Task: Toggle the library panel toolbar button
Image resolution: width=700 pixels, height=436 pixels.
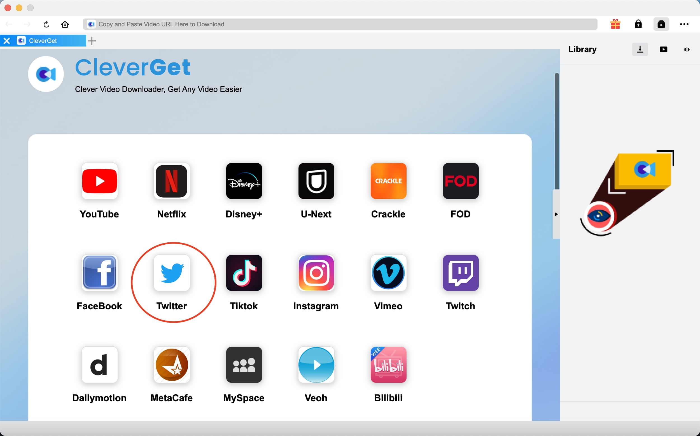Action: pyautogui.click(x=661, y=24)
